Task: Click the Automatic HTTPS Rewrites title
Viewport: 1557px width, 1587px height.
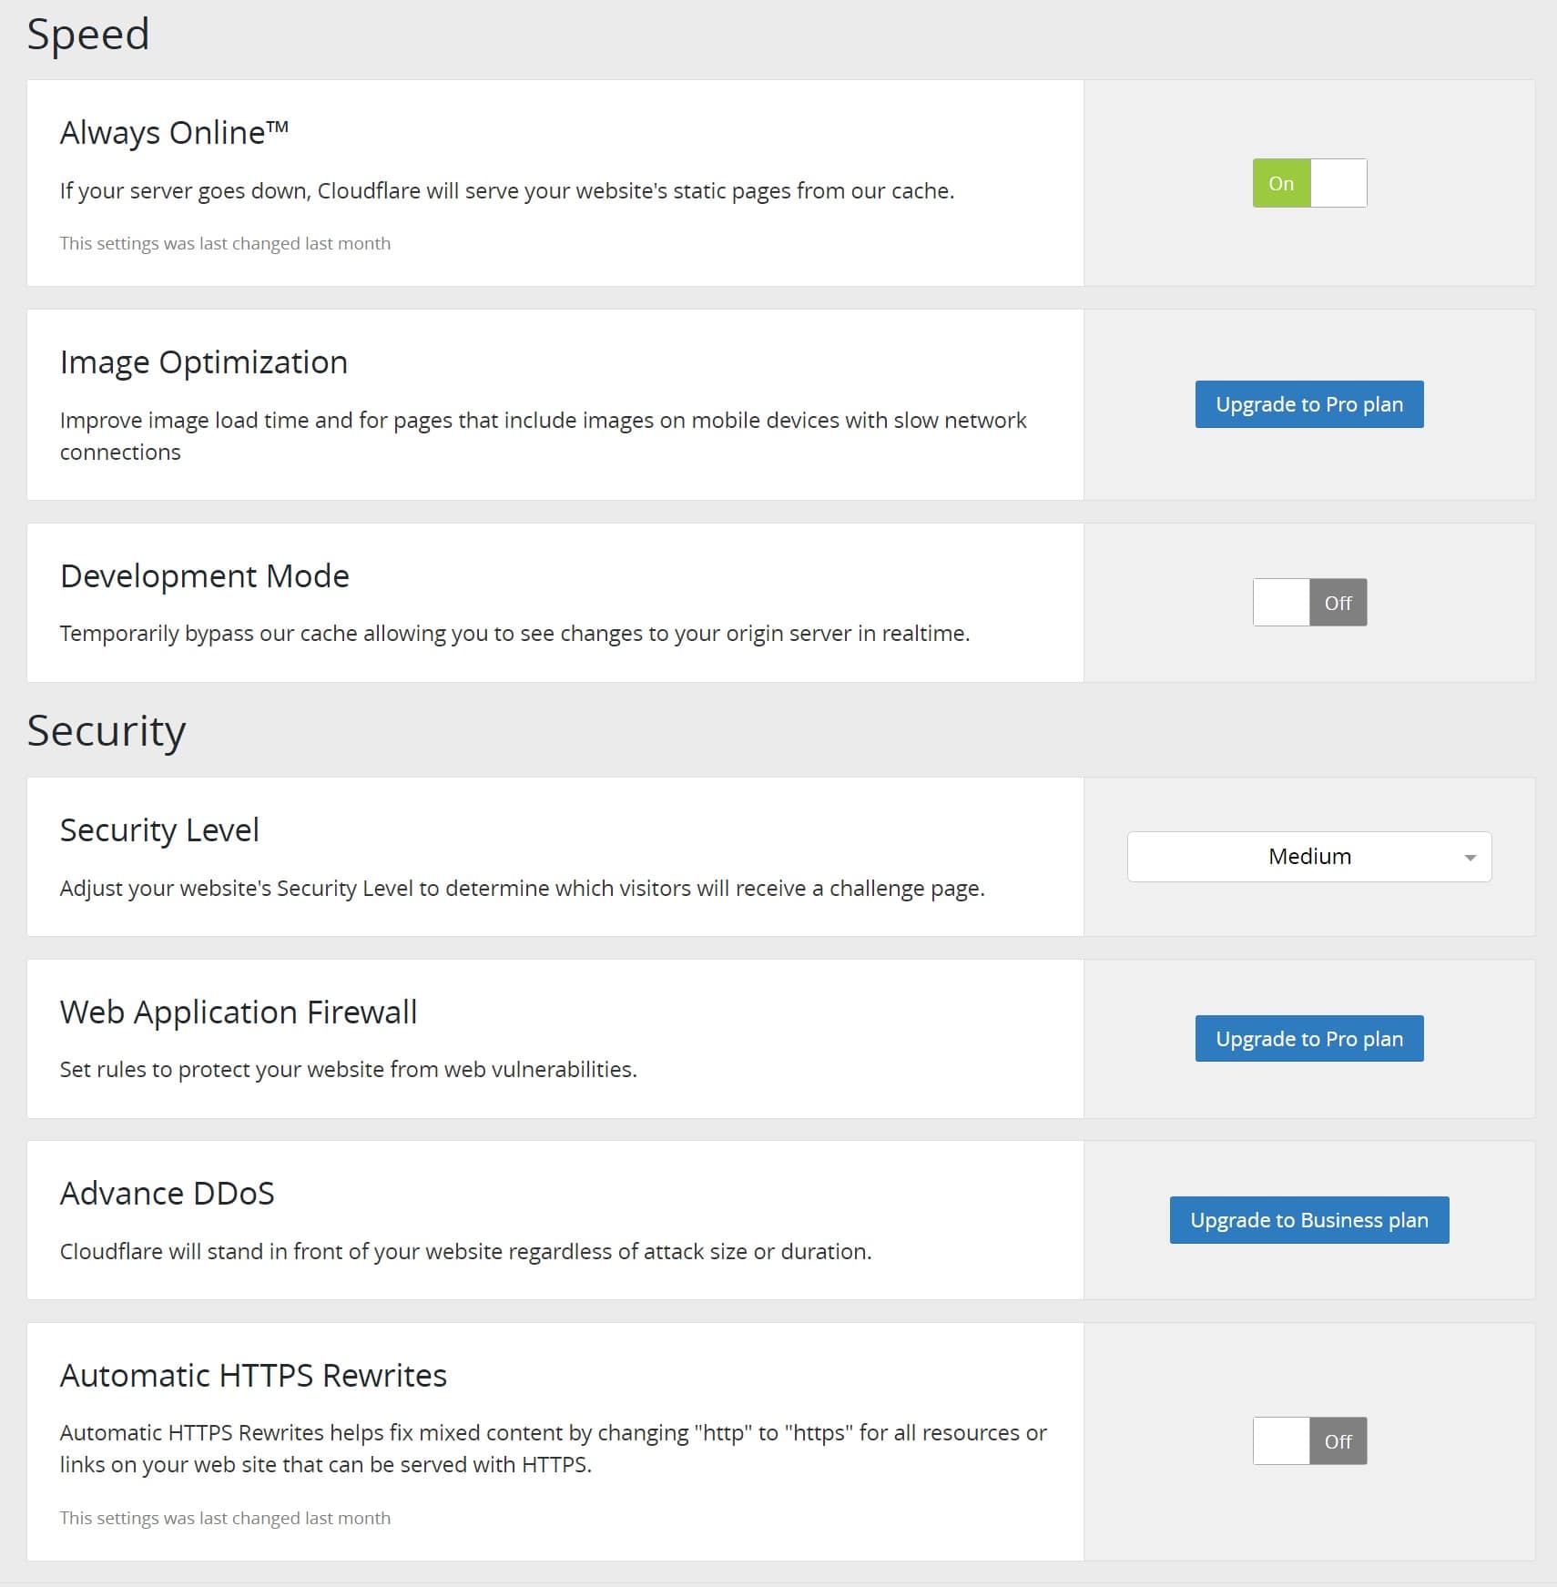Action: point(253,1376)
